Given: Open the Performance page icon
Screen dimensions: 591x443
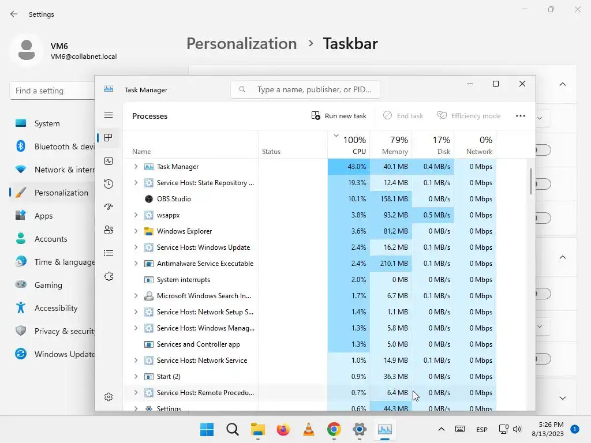Looking at the screenshot, I should [x=109, y=162].
